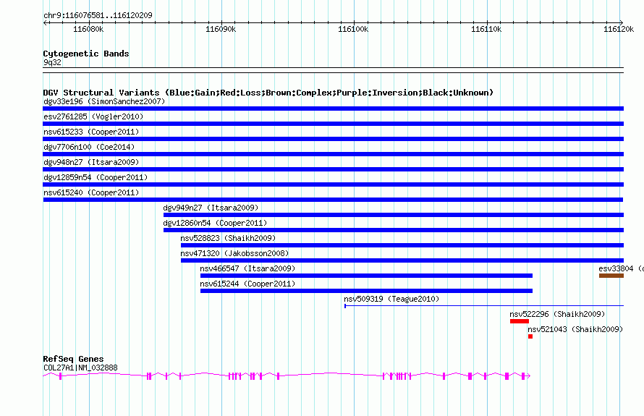Screen dimensions: 644x416
Task: Click the 116080k ruler tick label
Action: coord(88,29)
